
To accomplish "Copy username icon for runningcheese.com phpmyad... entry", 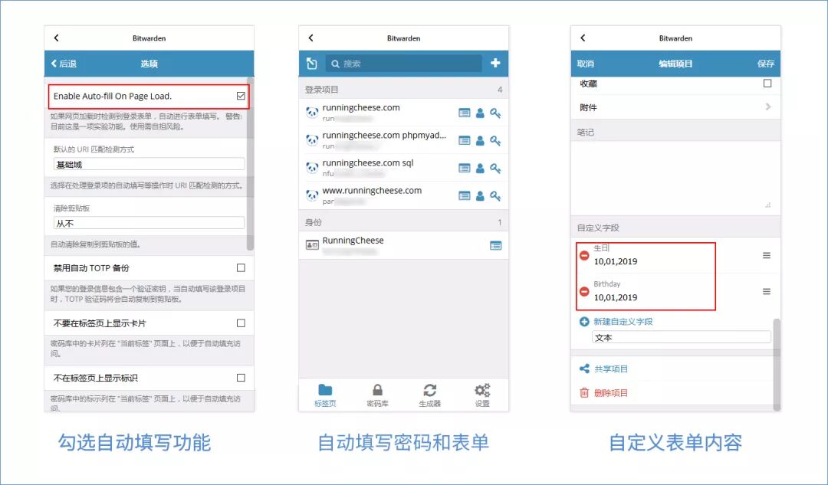I will [x=480, y=140].
